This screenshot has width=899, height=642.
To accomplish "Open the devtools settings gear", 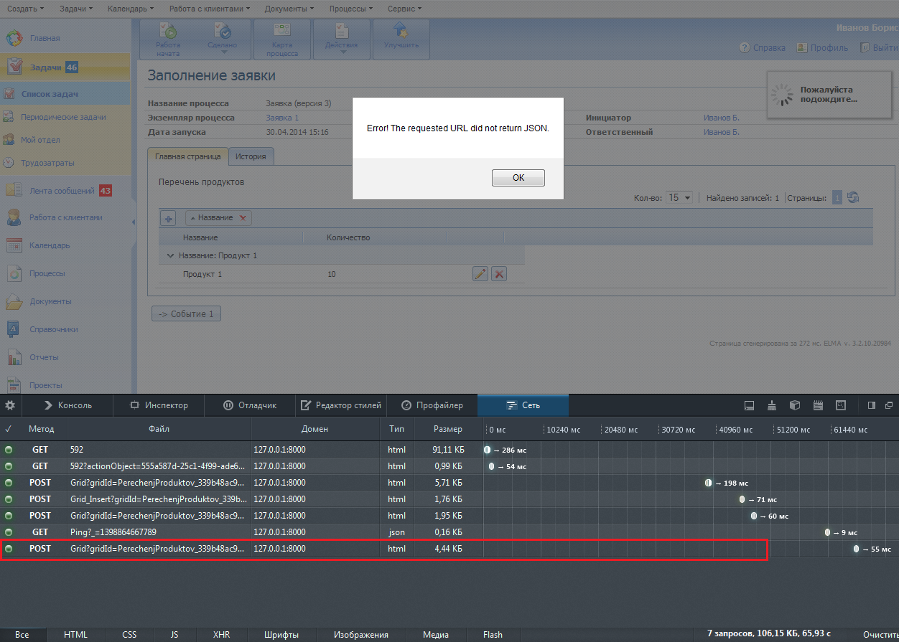I will (10, 405).
